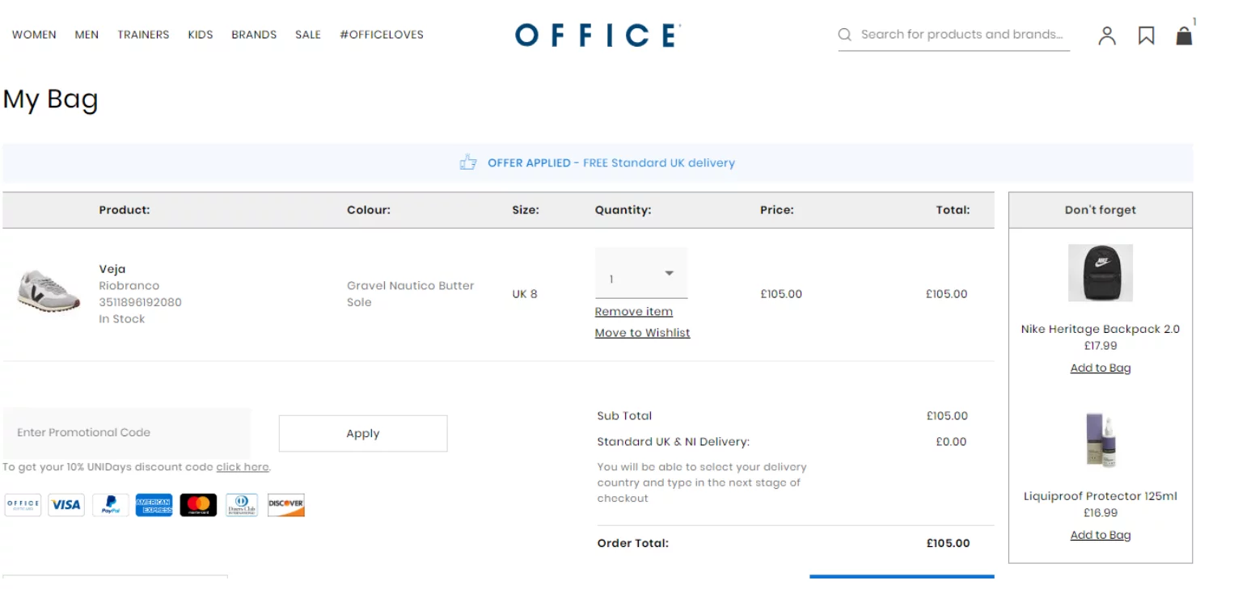Click the 'UK 8' size value
Viewport: 1234px width, 589px height.
[525, 294]
